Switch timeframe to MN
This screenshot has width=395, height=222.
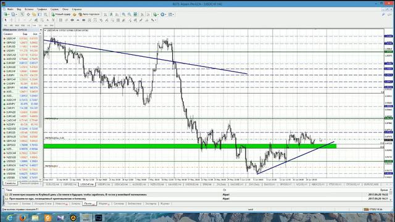[x=51, y=25]
